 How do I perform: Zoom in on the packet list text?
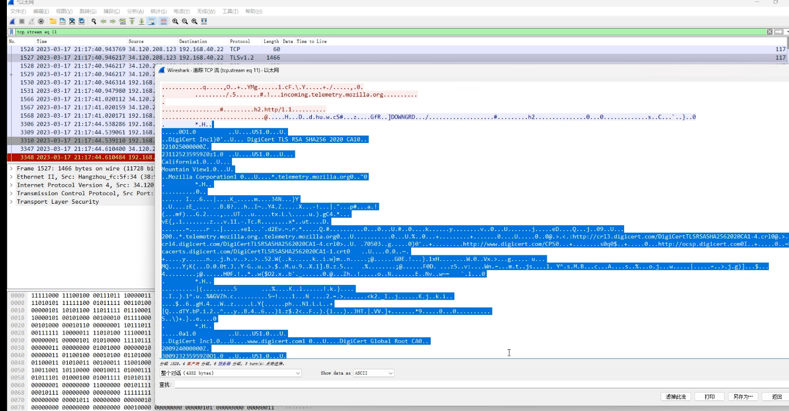174,21
